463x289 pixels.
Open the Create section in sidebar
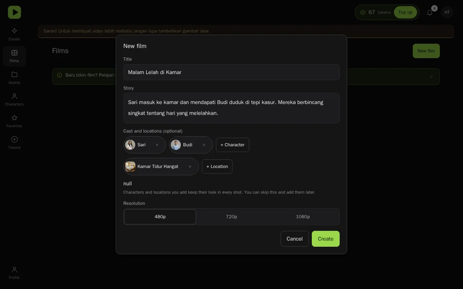[x=14, y=34]
